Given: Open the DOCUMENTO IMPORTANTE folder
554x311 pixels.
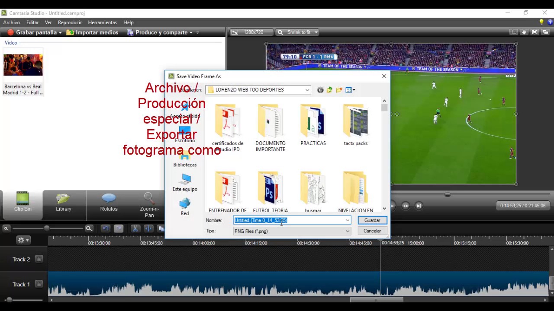Looking at the screenshot, I should click(271, 128).
